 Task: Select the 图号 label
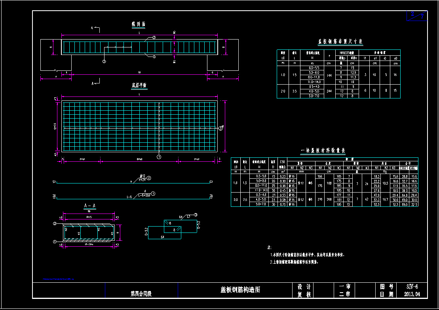[387, 287]
